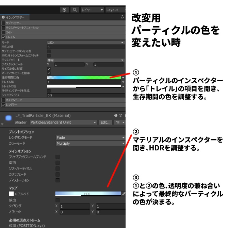The image size is (228, 228).
Task: Enable the ライト module checkbox
Action: coord(3,32)
